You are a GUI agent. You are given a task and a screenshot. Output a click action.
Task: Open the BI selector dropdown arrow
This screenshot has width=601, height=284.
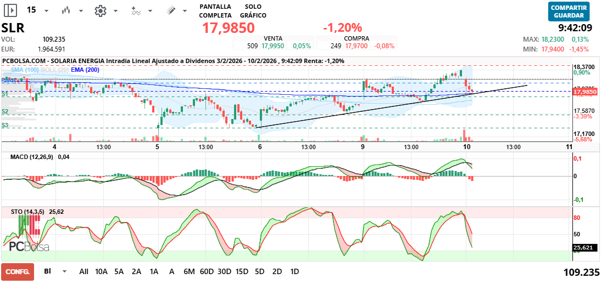[x=65, y=271]
